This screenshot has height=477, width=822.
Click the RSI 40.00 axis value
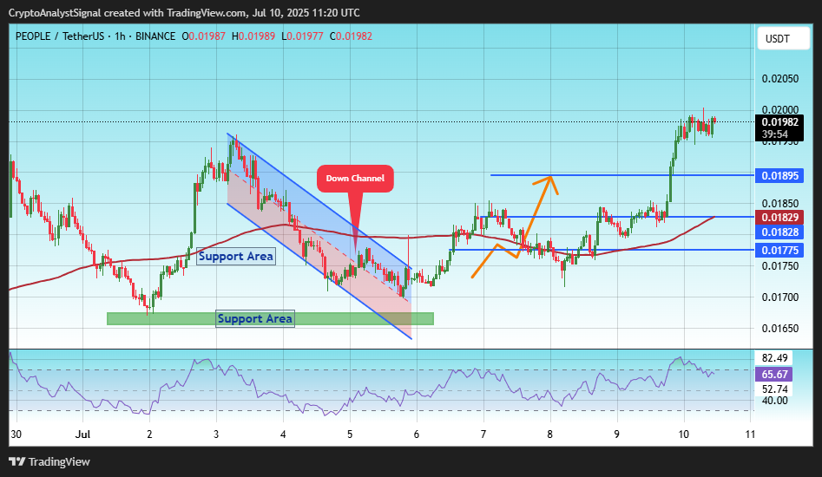(x=774, y=401)
